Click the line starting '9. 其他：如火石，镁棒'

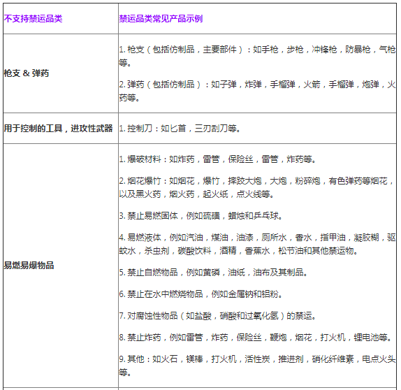click(x=257, y=366)
